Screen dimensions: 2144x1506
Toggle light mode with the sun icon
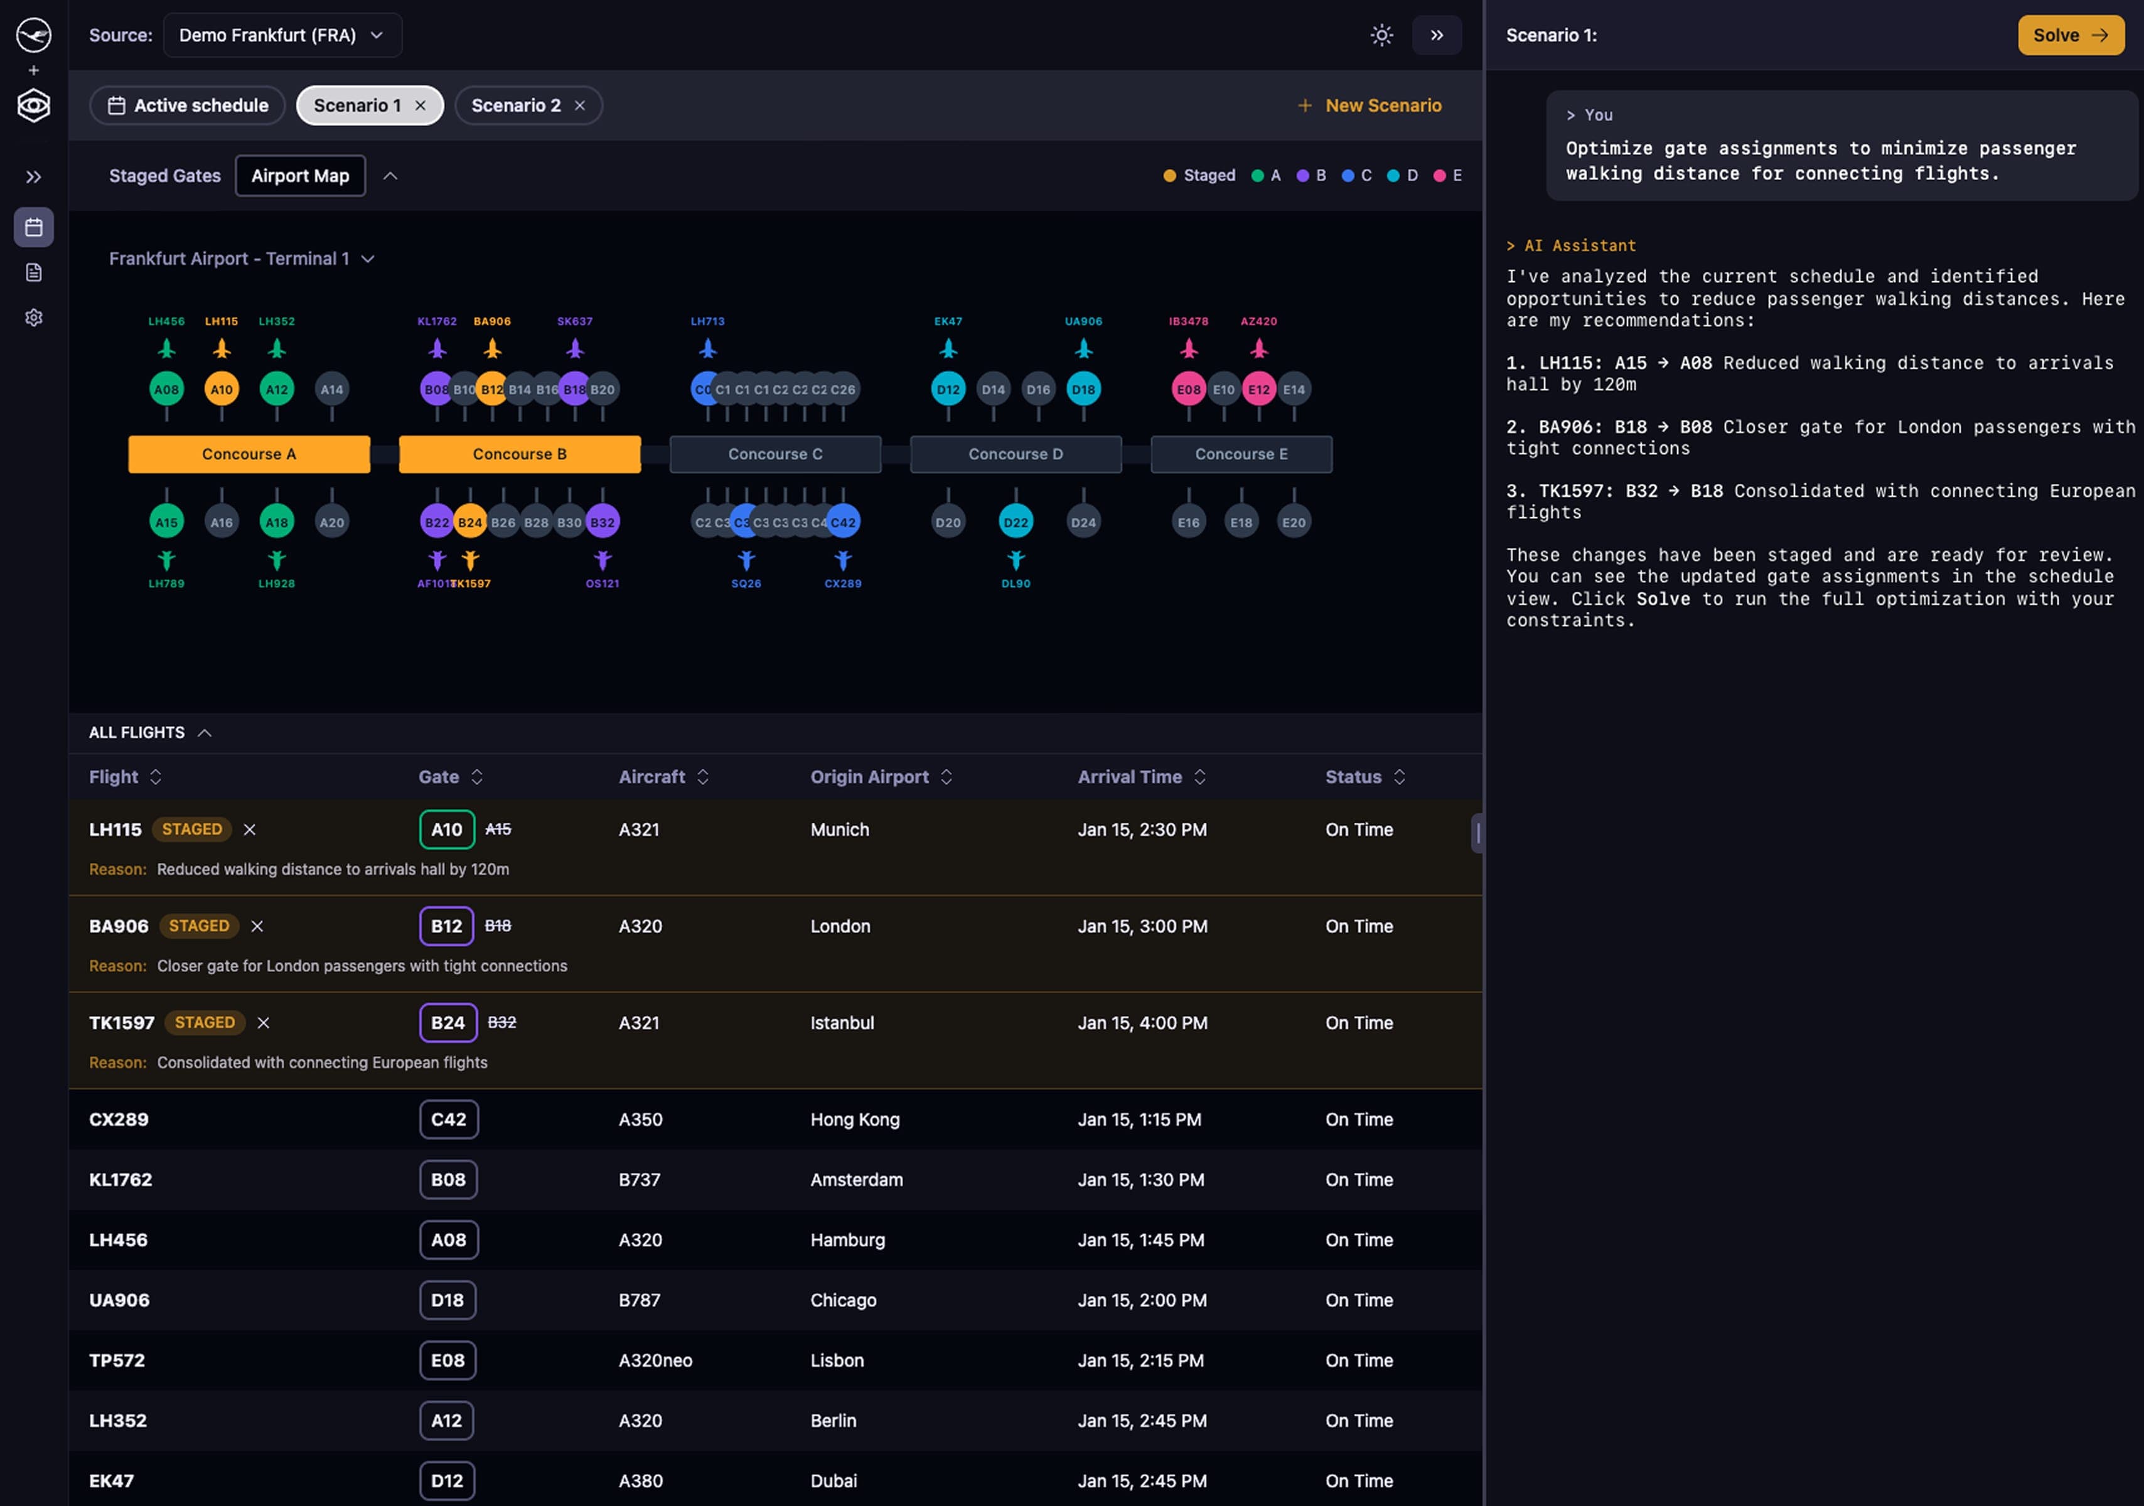coord(1381,35)
